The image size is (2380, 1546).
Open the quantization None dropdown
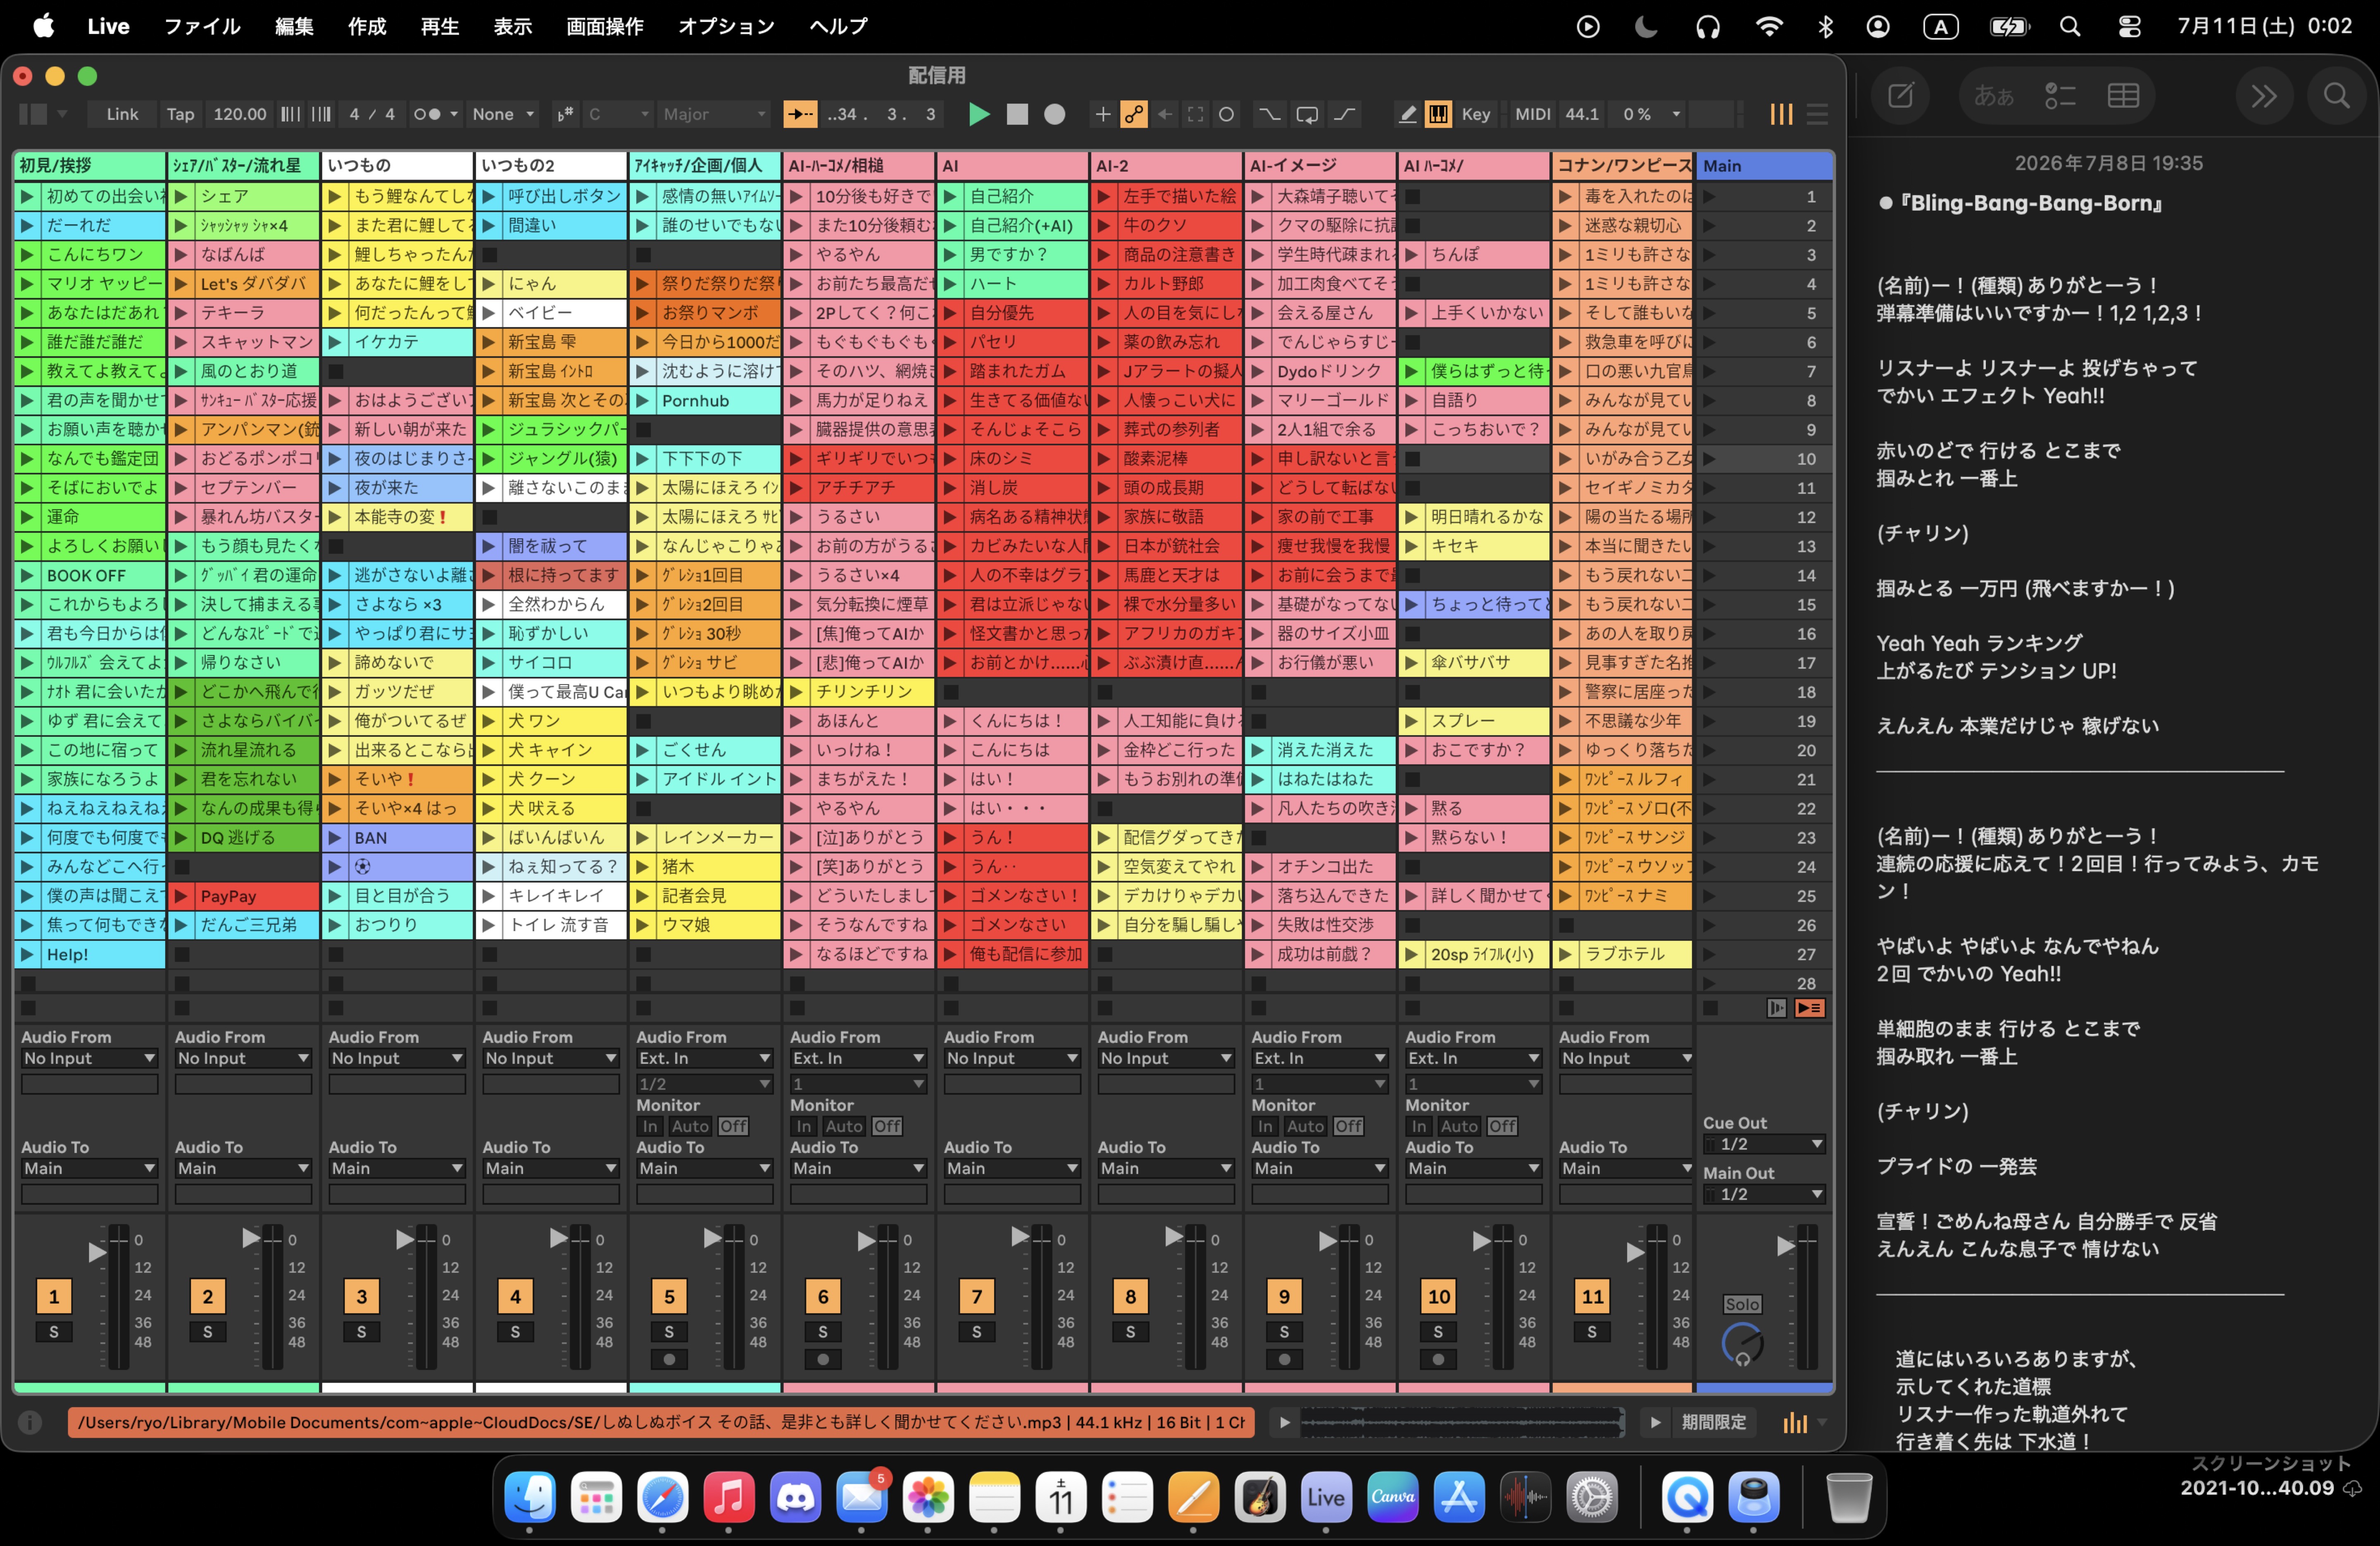tap(503, 114)
